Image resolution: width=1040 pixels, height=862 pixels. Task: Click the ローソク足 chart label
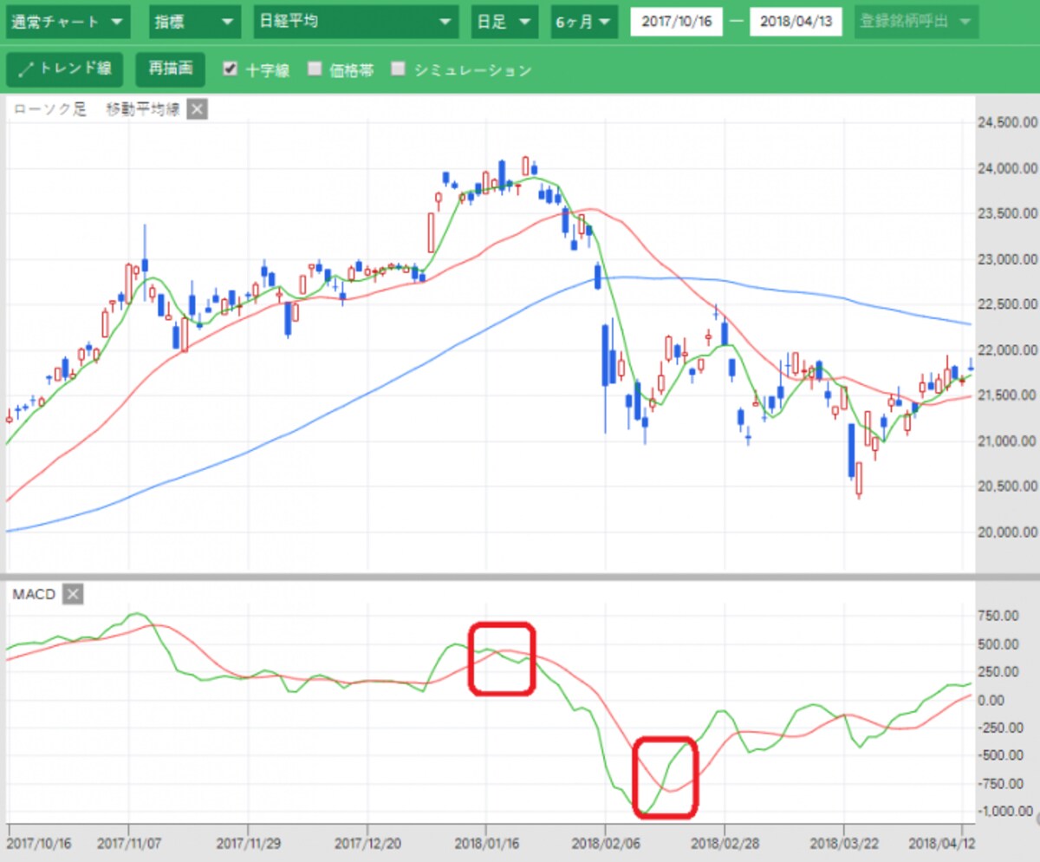click(49, 109)
